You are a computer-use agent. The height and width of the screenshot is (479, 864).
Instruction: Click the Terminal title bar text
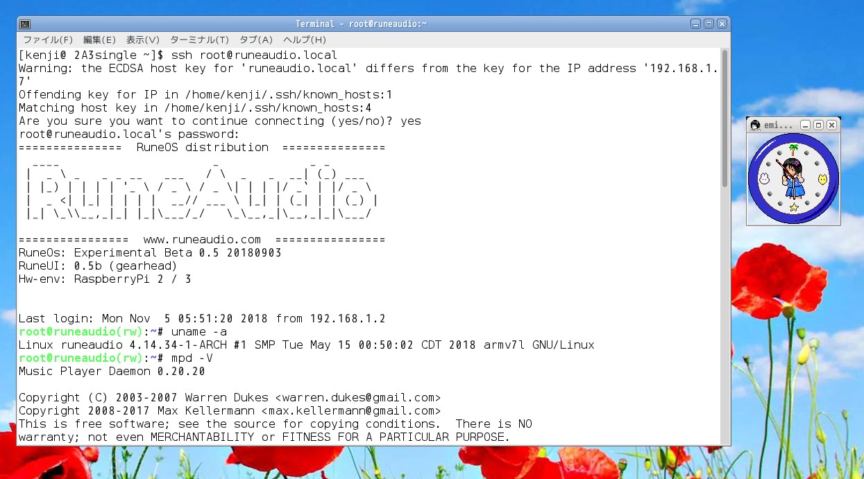coord(361,24)
